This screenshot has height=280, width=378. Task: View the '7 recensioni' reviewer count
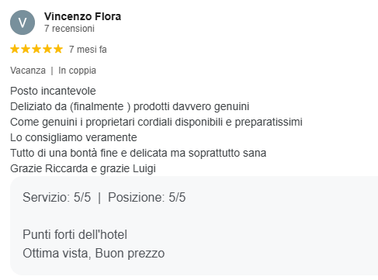pos(69,29)
